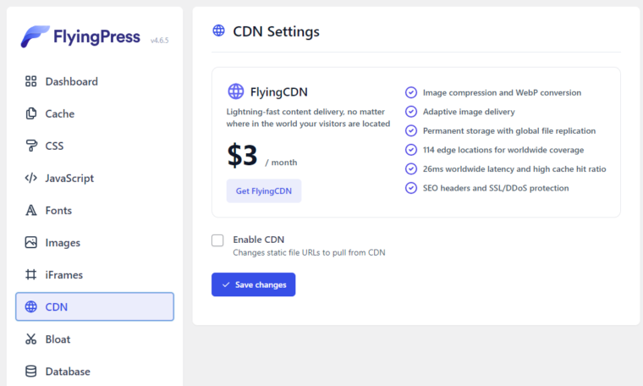Click the Dashboard grid icon
The image size is (643, 386).
click(30, 81)
